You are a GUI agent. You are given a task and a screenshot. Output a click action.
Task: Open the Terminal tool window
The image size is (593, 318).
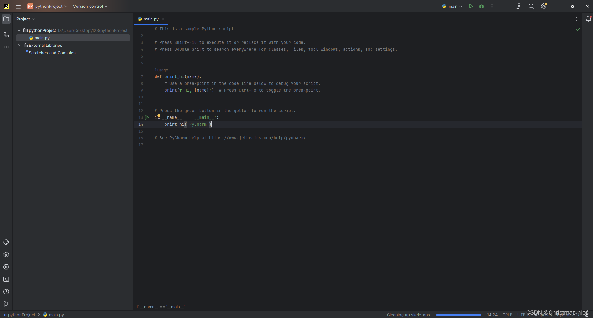pos(6,279)
